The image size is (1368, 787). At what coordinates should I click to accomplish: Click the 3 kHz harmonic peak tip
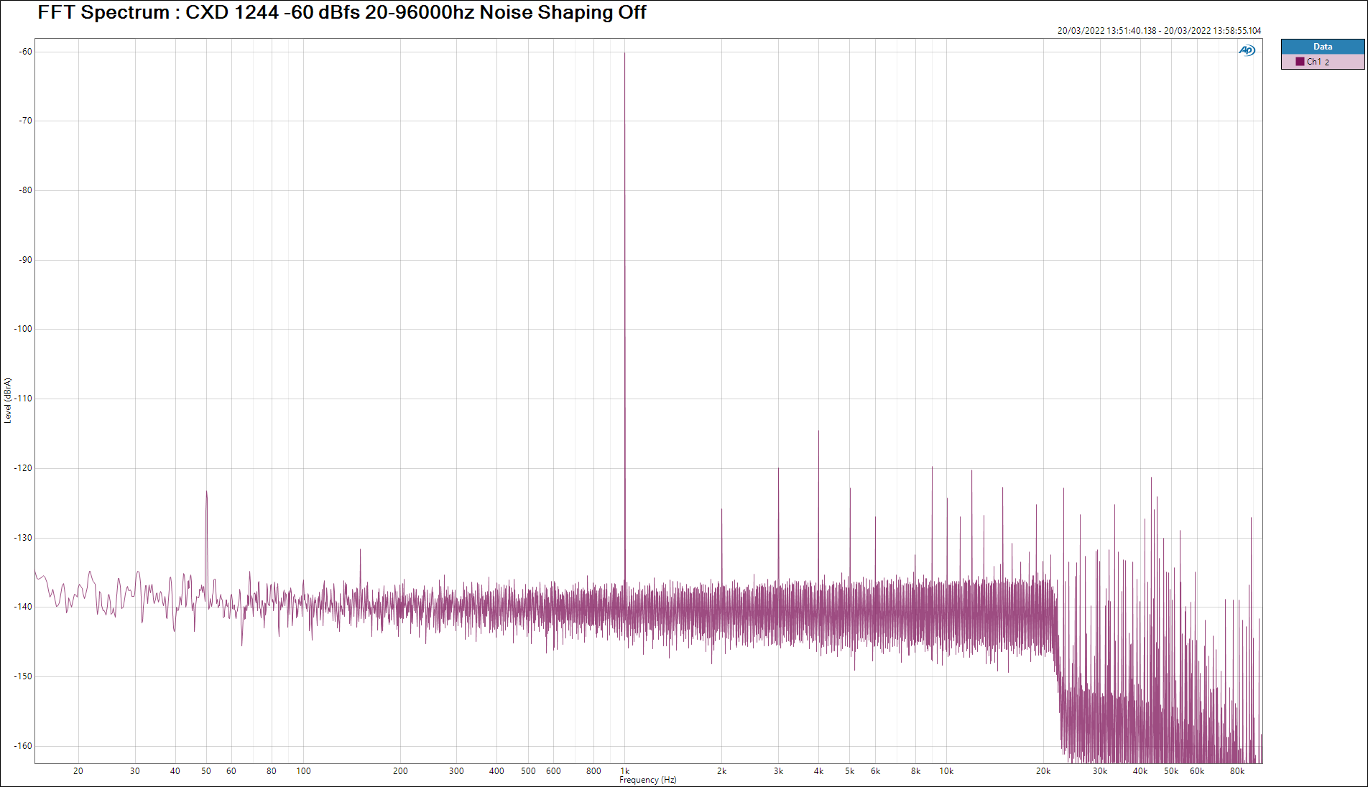778,469
